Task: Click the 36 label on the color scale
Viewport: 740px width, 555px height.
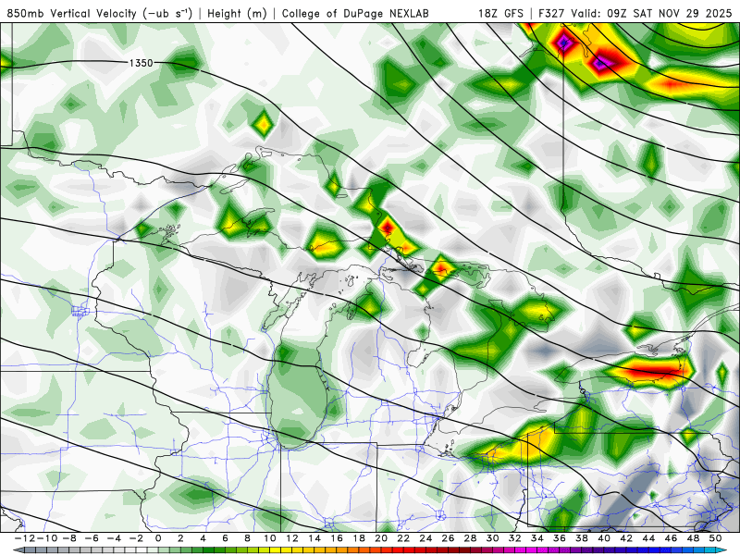Action: [560, 538]
